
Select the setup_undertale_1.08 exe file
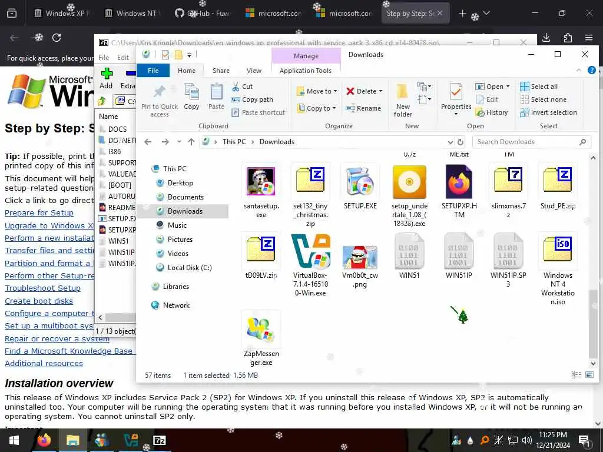pyautogui.click(x=409, y=196)
